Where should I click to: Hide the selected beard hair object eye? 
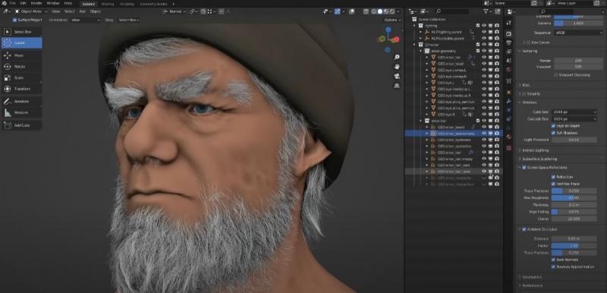point(484,133)
